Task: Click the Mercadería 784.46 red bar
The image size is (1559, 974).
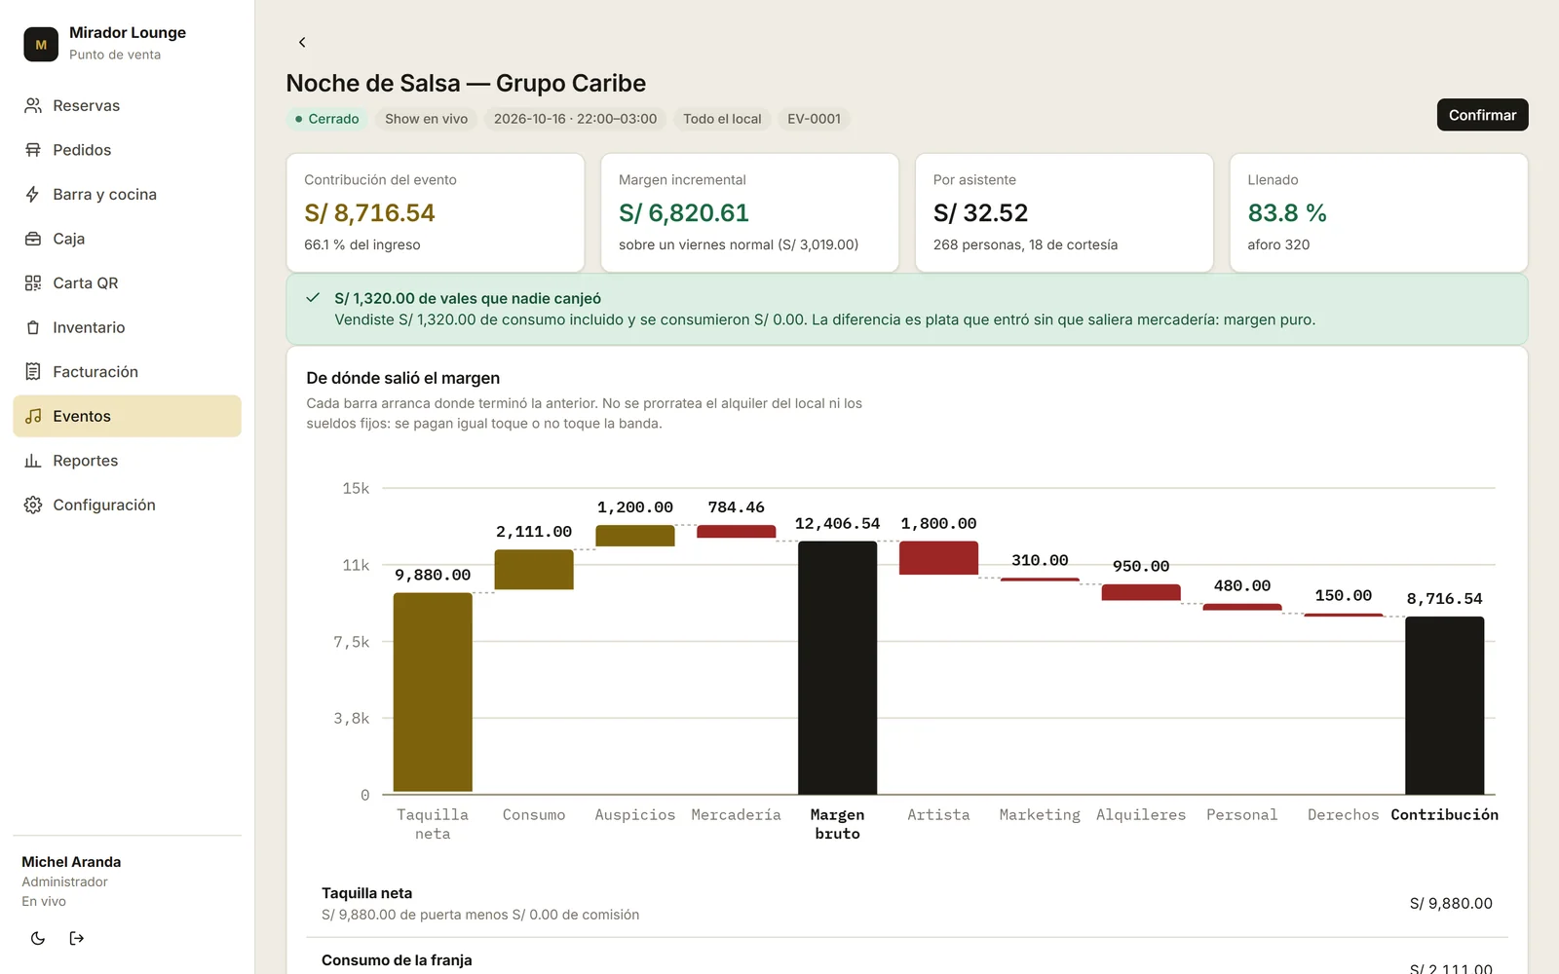Action: 737,532
